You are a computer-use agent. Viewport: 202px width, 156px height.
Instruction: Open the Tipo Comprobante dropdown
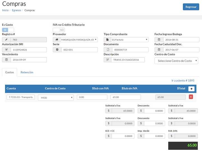130,40
